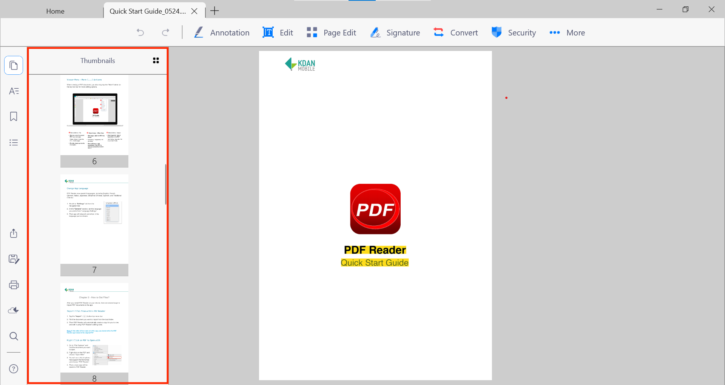725x385 pixels.
Task: Open the Signature tools
Action: point(395,32)
